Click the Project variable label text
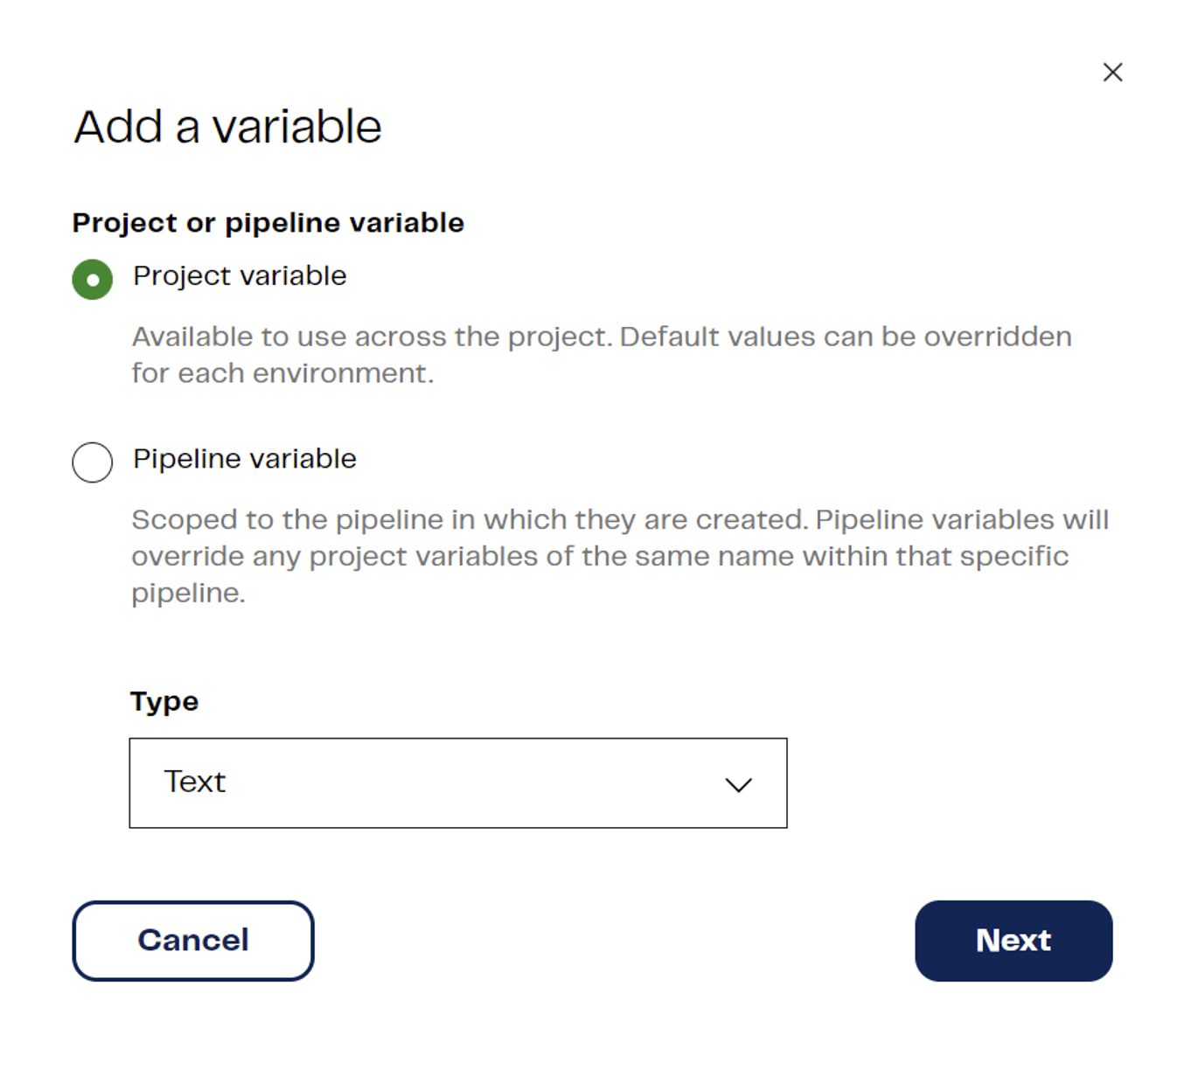This screenshot has height=1070, width=1177. tap(240, 275)
